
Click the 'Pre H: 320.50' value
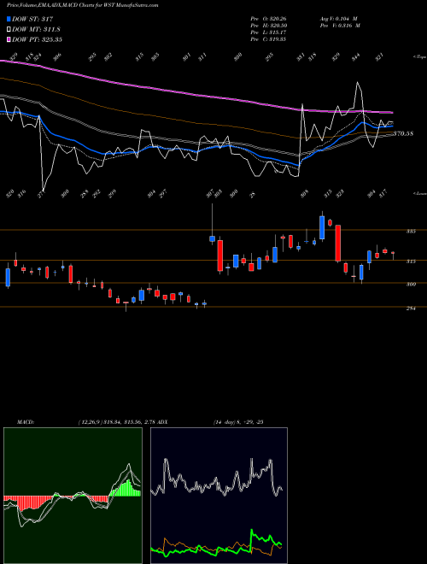coord(268,26)
